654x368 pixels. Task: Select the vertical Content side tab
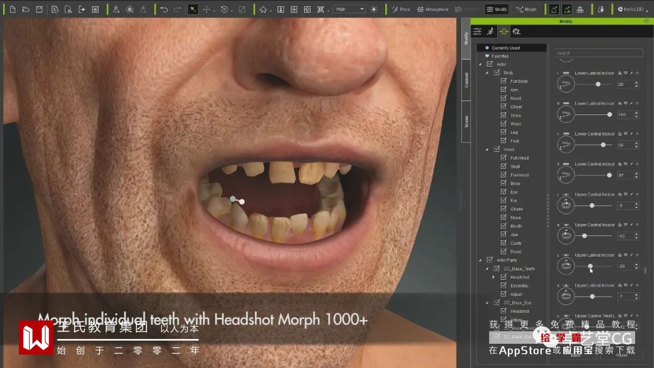click(x=466, y=80)
